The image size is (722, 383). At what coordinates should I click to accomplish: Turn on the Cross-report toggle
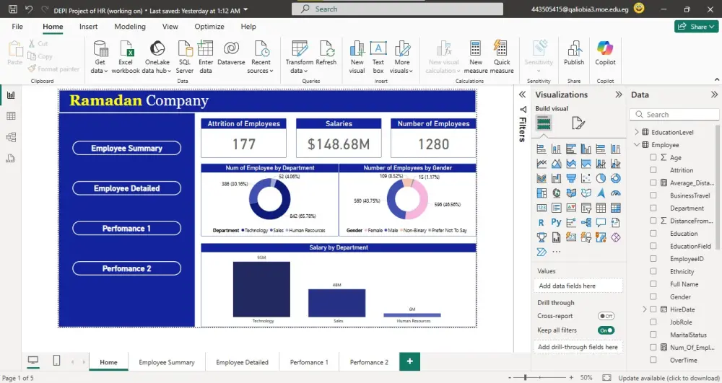[606, 316]
